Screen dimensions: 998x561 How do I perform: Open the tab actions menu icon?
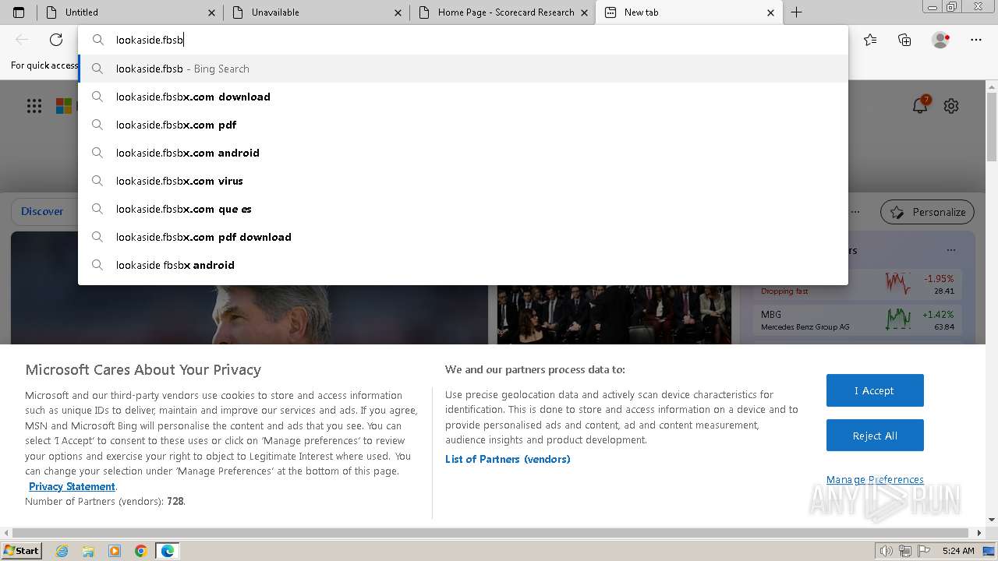pyautogui.click(x=19, y=12)
